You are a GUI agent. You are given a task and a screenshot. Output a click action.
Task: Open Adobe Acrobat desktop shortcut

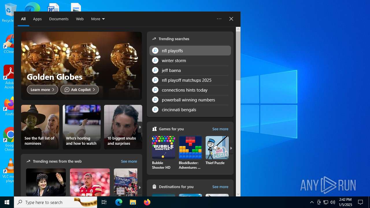tap(8, 77)
